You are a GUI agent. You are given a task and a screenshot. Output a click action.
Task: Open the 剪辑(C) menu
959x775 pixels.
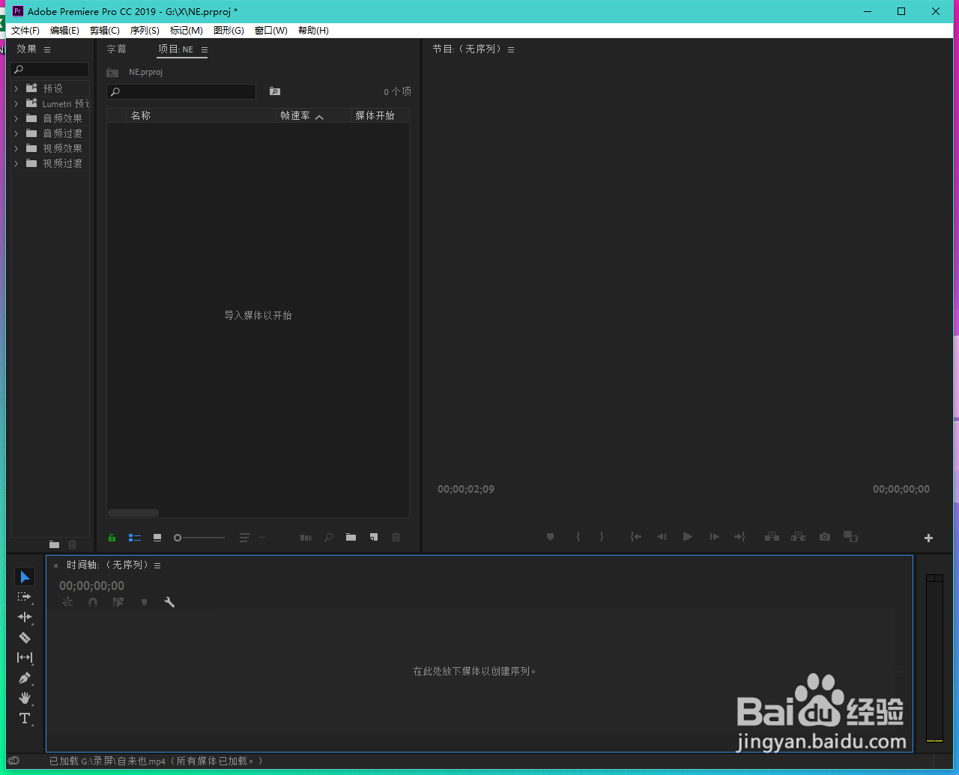pyautogui.click(x=104, y=31)
